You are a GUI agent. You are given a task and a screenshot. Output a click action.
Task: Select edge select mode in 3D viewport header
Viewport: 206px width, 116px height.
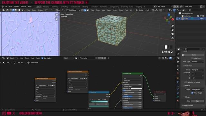click(x=85, y=10)
